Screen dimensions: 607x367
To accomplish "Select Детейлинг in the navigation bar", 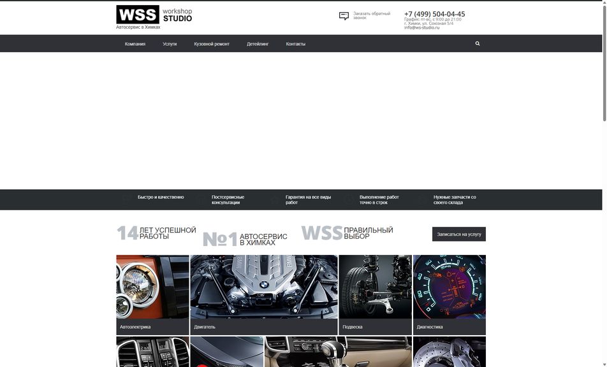I will (258, 44).
